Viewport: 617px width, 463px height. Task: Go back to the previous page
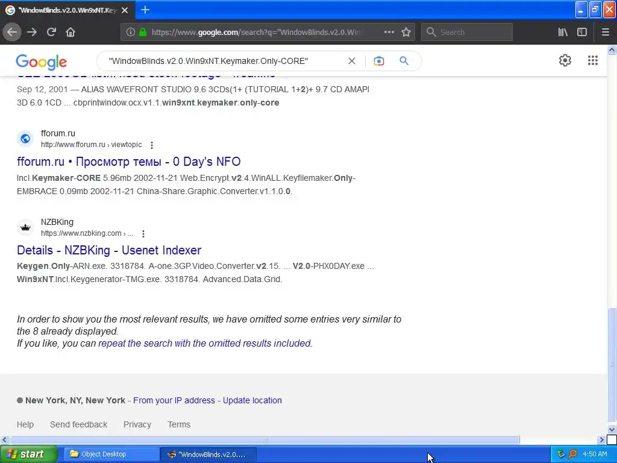point(12,33)
